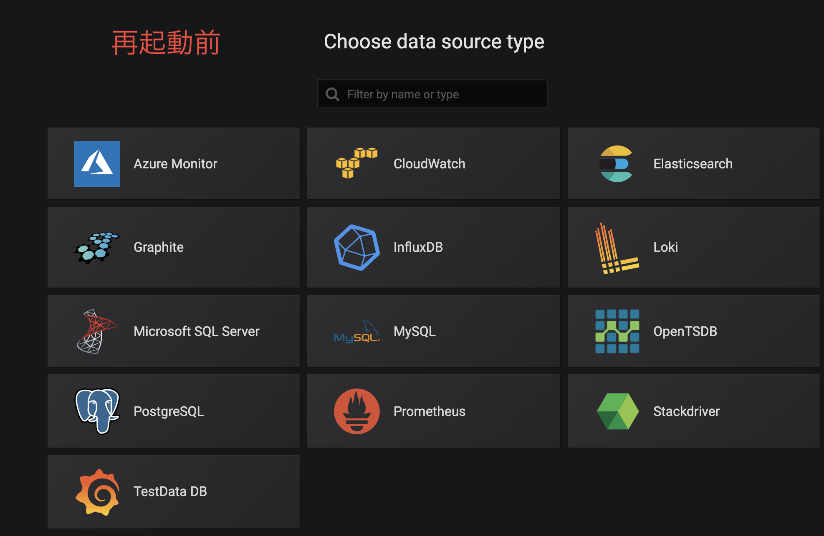The height and width of the screenshot is (536, 824).
Task: Pick the Stackdriver label
Action: pyautogui.click(x=686, y=411)
